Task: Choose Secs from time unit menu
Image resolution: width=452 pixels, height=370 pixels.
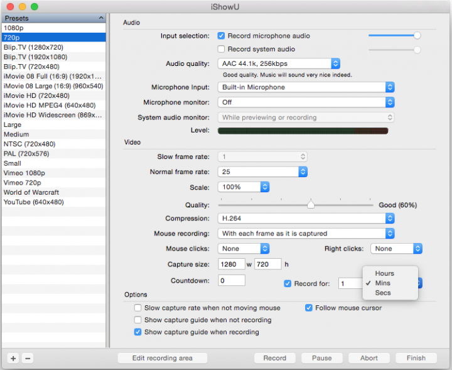Action: (x=390, y=293)
